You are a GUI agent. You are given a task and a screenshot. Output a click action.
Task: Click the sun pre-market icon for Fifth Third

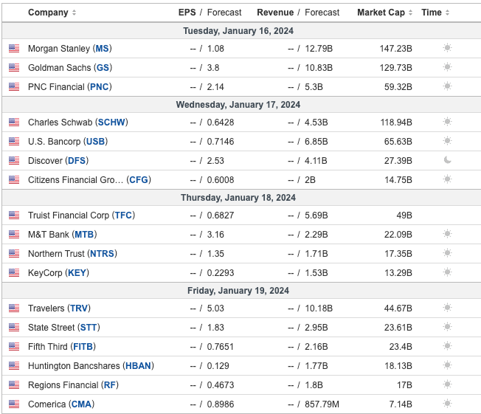pyautogui.click(x=448, y=346)
